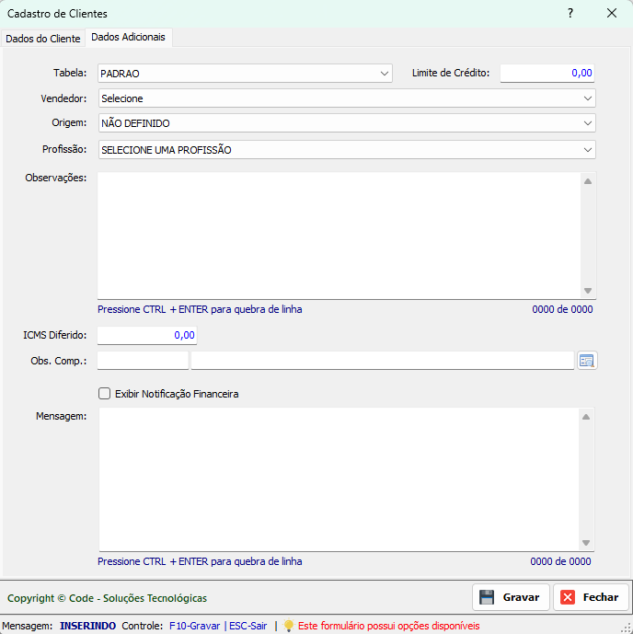Click the F10-Gravar status bar text

(194, 626)
